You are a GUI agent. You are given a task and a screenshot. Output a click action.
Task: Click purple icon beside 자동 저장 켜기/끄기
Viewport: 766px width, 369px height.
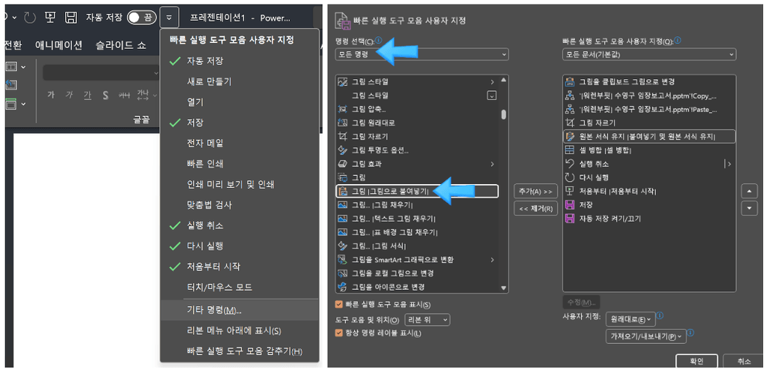tap(569, 218)
